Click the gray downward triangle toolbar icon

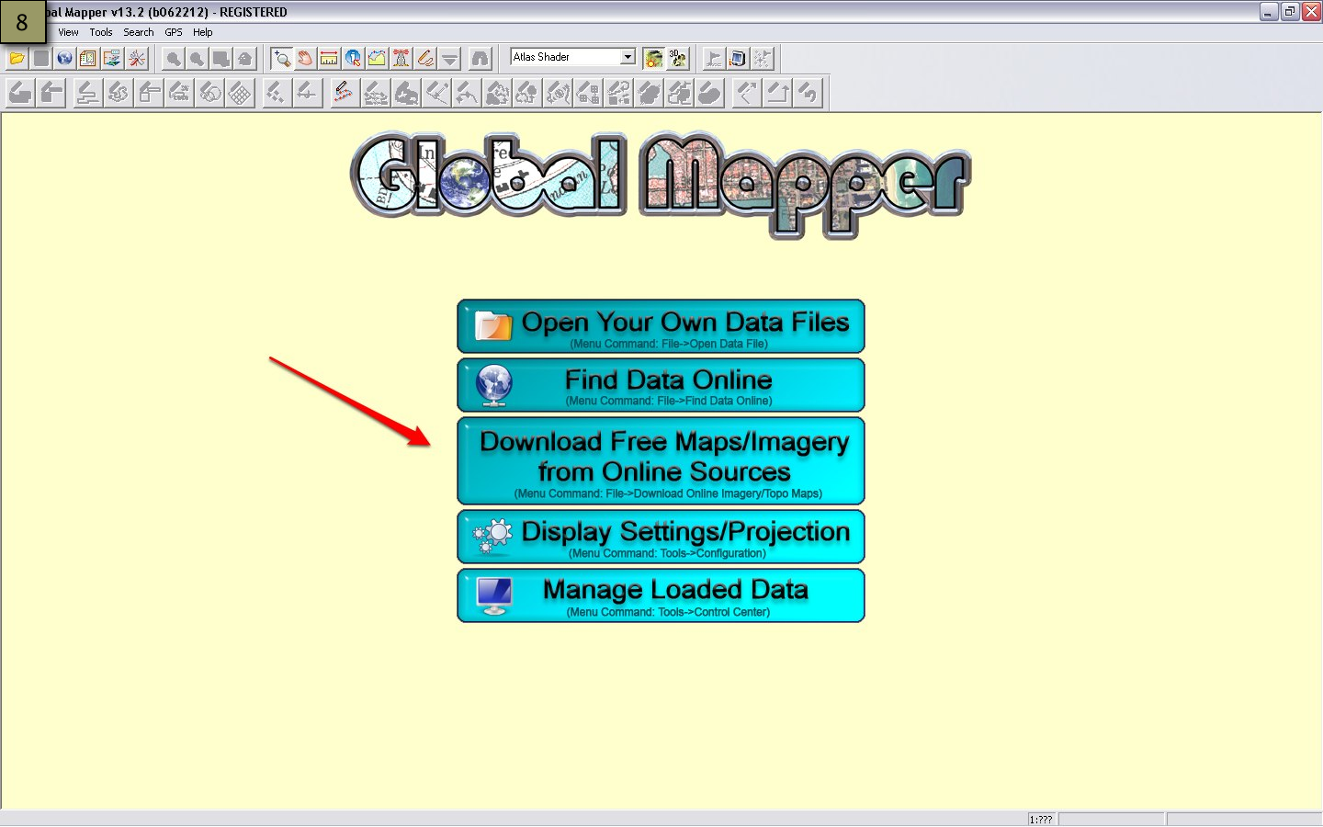tap(449, 59)
